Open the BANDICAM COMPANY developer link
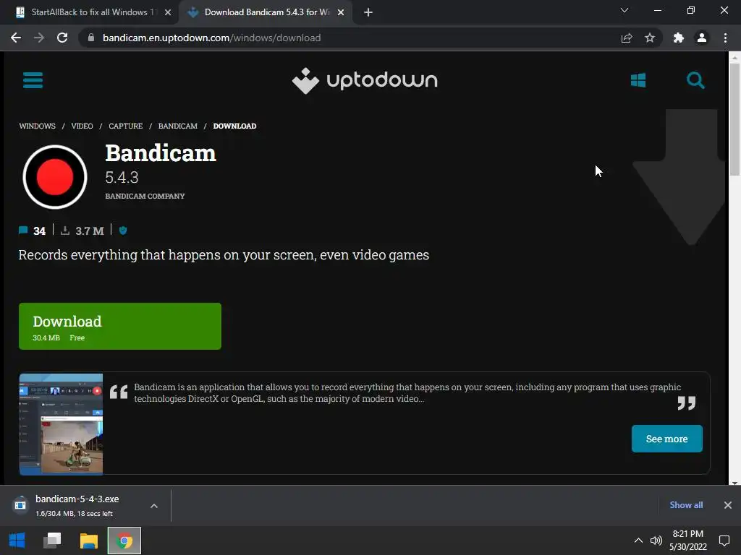The image size is (741, 555). pyautogui.click(x=145, y=196)
